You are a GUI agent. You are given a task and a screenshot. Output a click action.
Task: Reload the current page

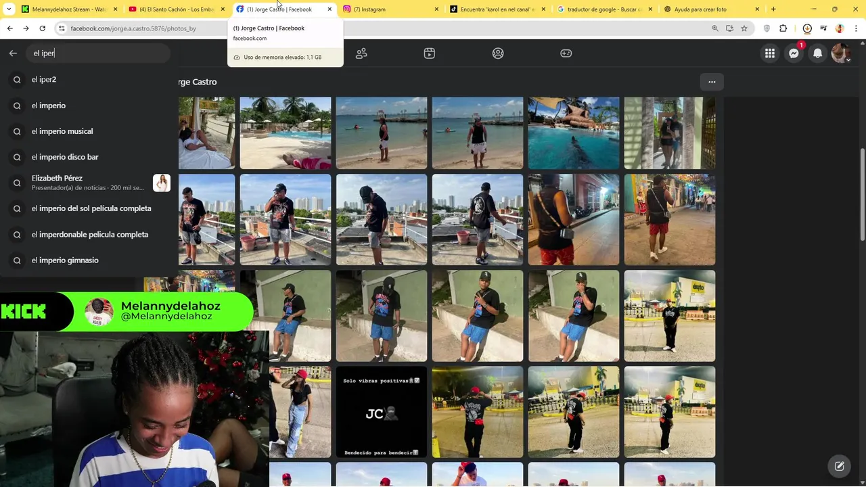coord(42,28)
